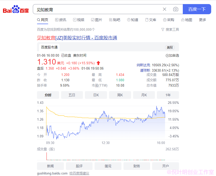Add stock via 加自选
This screenshot has height=176, width=216.
(x=172, y=55)
